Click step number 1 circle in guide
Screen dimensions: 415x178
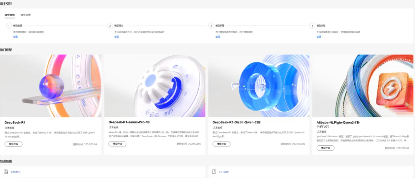pos(9,26)
